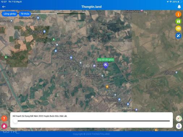
Task: Click the green Tọa độ đã ghim label
Action: pos(106,59)
